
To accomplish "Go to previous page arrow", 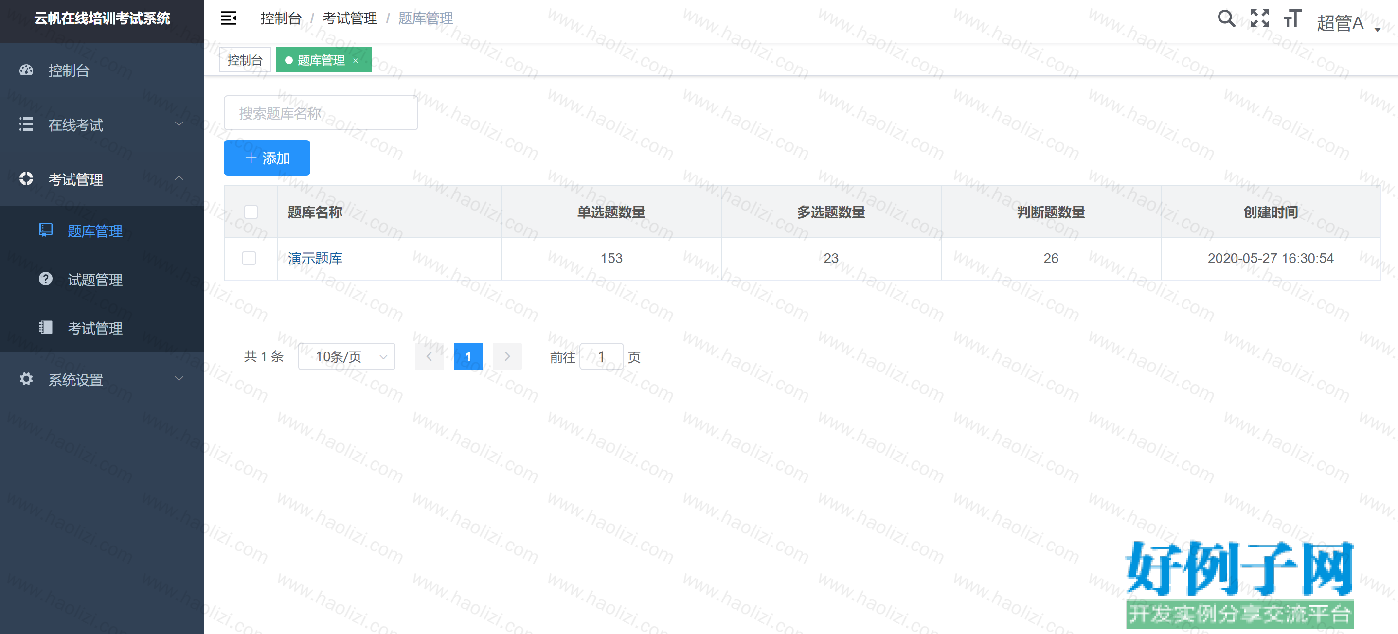I will [430, 356].
